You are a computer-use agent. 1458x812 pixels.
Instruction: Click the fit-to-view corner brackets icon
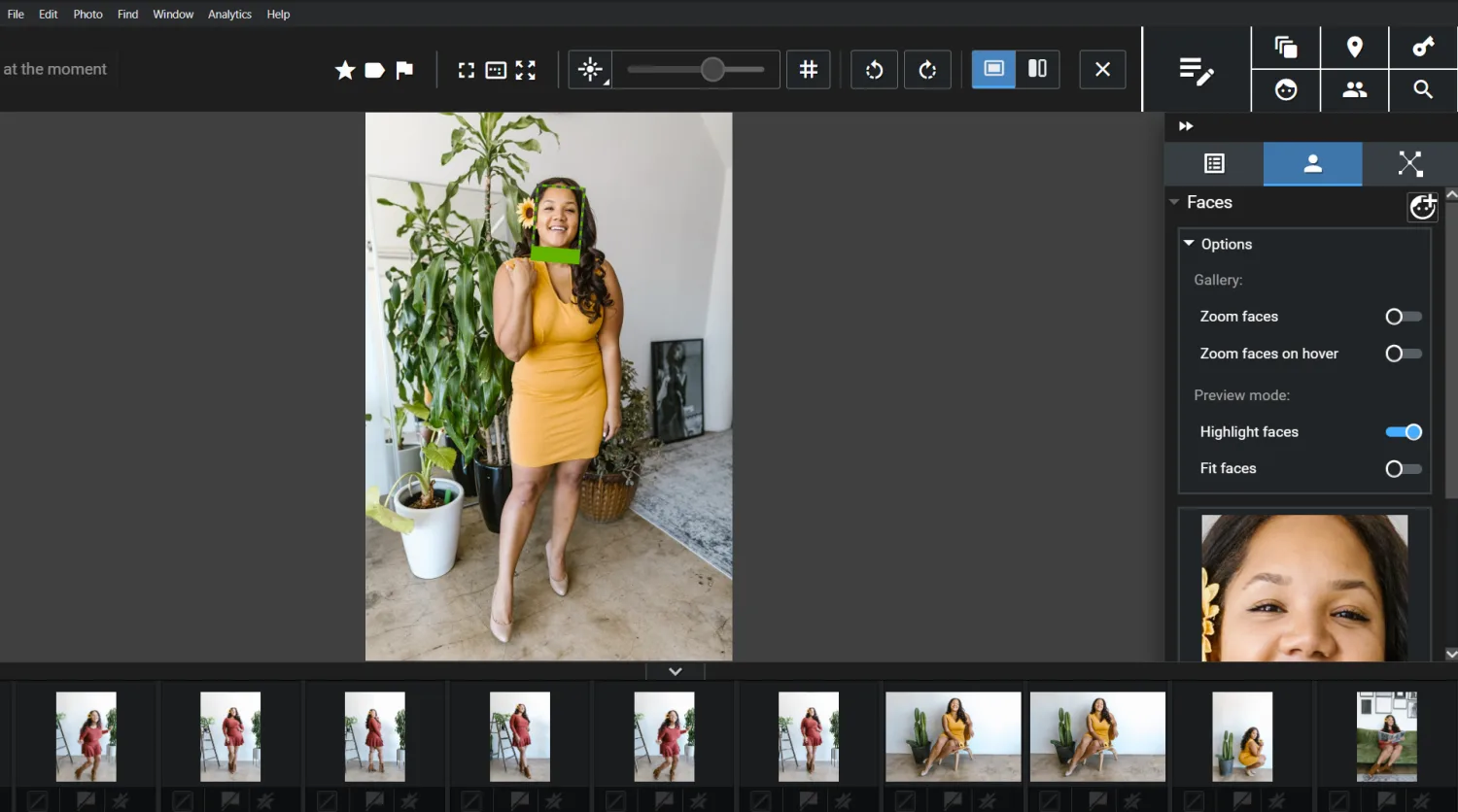point(467,70)
